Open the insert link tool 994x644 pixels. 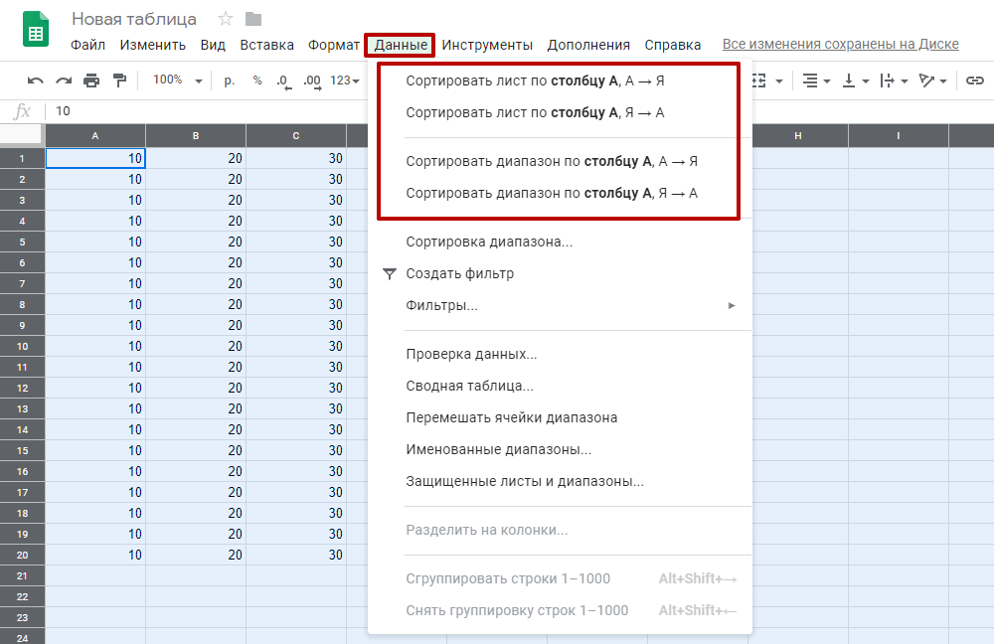(x=974, y=80)
